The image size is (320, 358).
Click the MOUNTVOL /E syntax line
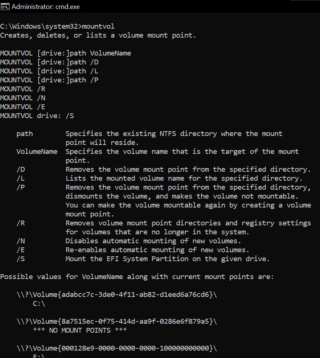click(23, 107)
